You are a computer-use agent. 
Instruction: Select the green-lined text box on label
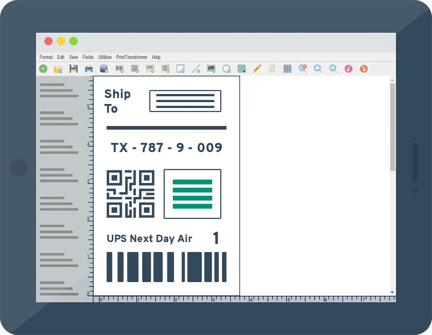click(x=192, y=194)
